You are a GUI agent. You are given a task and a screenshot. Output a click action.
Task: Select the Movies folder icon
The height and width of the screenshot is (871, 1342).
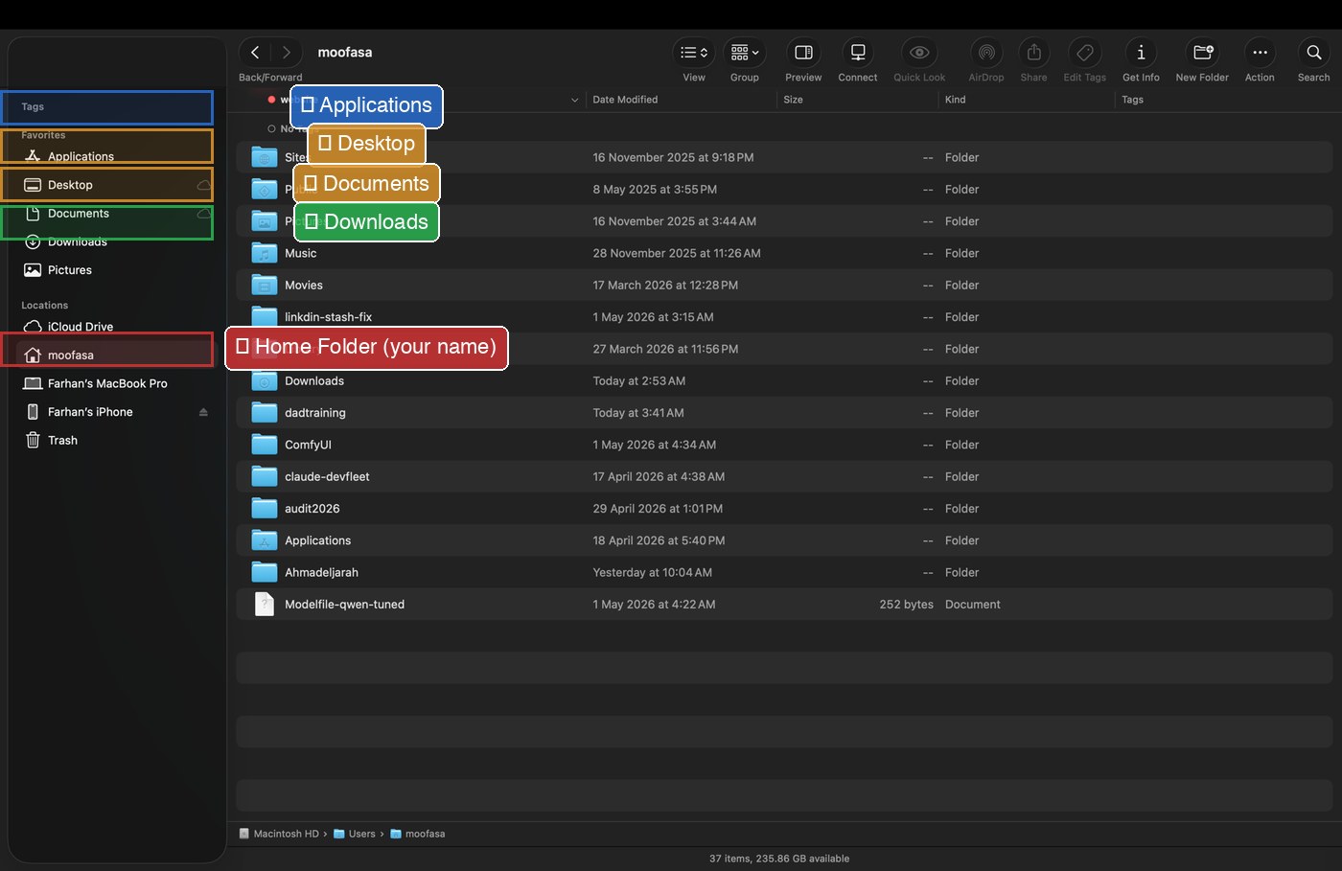pos(264,285)
